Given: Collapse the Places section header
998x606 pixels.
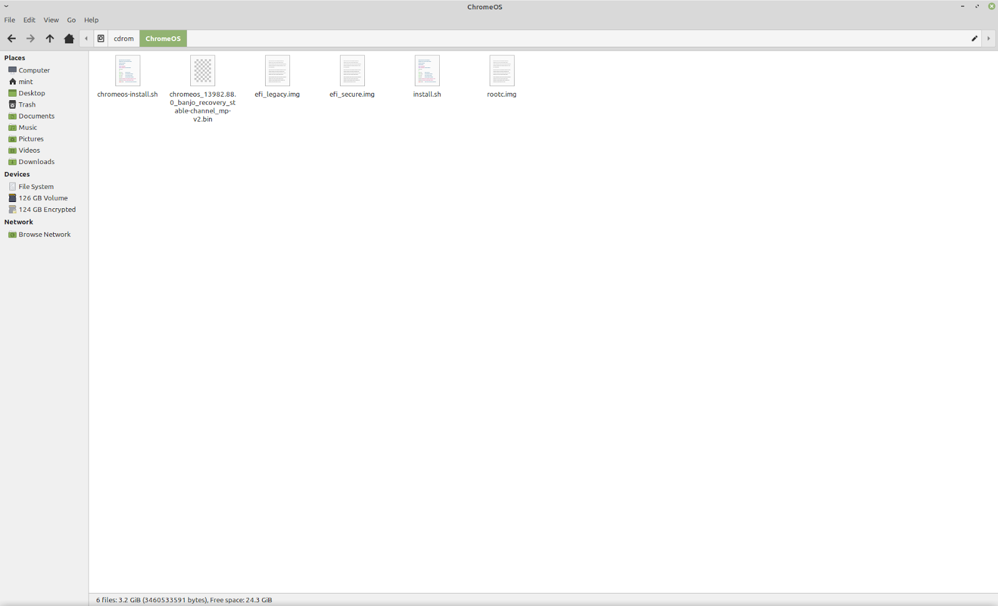Looking at the screenshot, I should click(15, 58).
